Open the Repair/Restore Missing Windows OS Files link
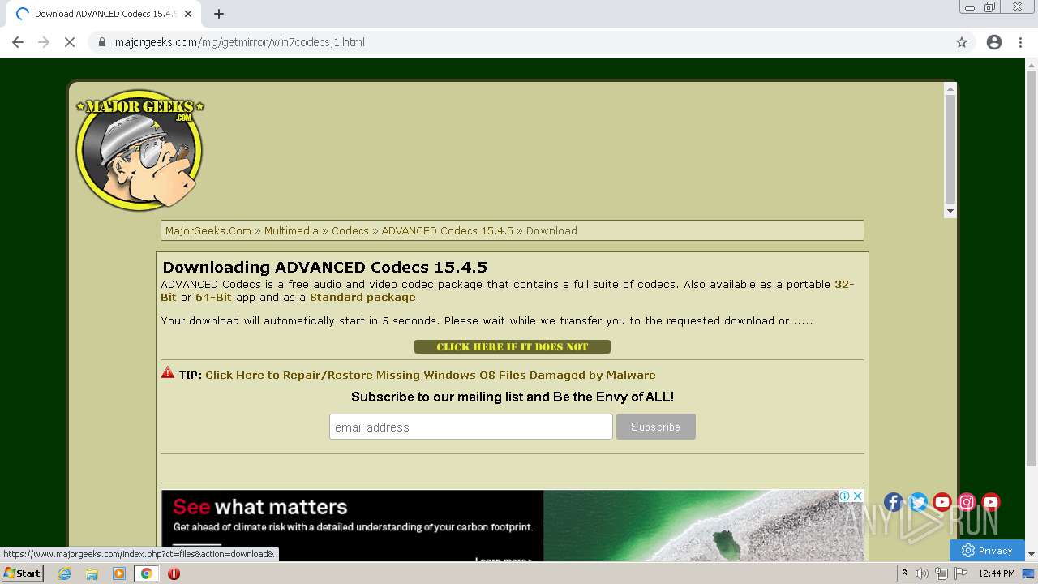This screenshot has width=1038, height=584. click(431, 375)
